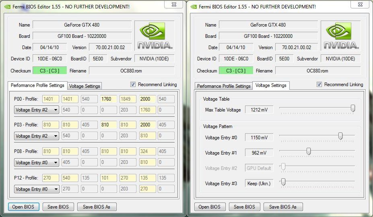The image size is (373, 217).
Task: Click the P12 profile field showing 101
Action: (x=109, y=178)
